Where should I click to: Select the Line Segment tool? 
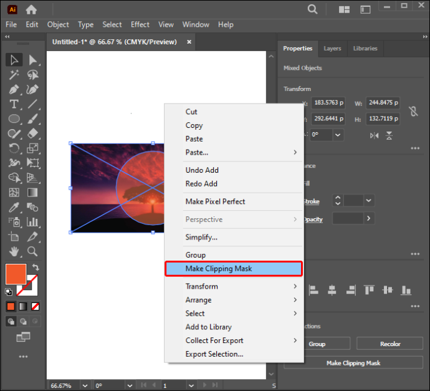pyautogui.click(x=32, y=104)
